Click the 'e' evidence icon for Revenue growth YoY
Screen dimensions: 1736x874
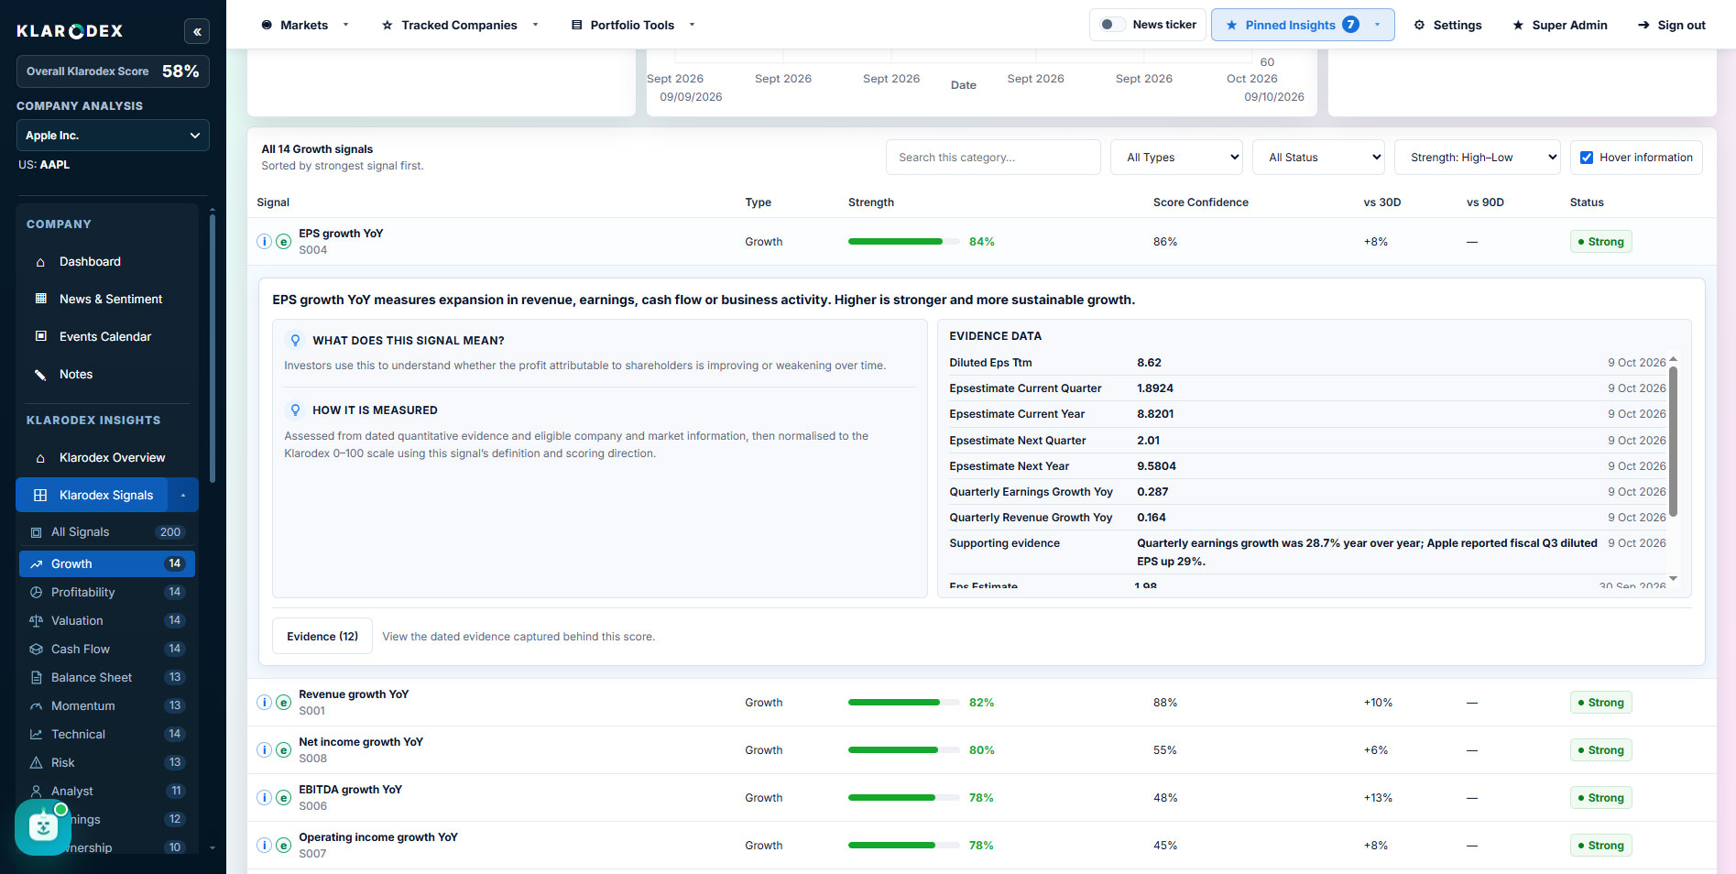284,703
